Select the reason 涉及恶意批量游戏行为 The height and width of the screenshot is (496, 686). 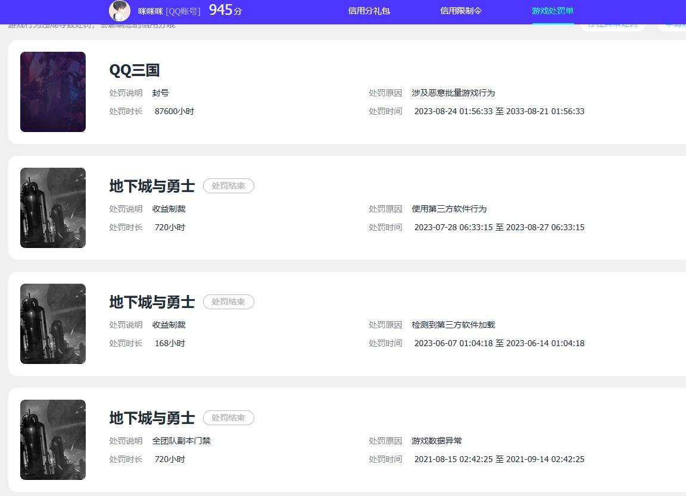pos(453,93)
